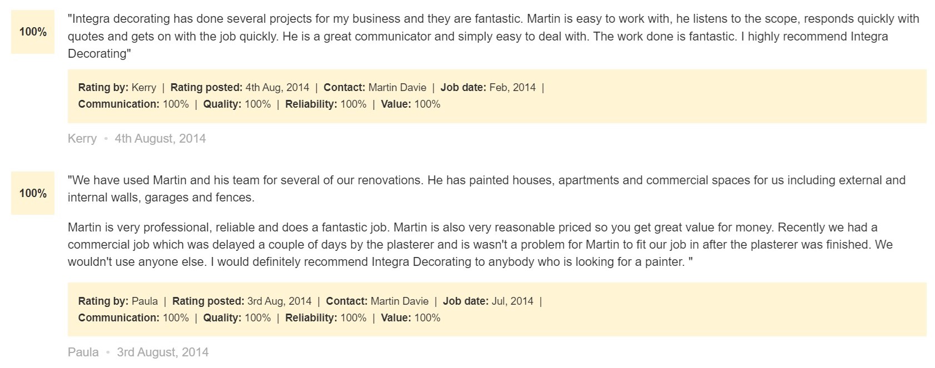
Task: Click Contact: Martin Davie in Kerry's review
Action: pyautogui.click(x=375, y=87)
